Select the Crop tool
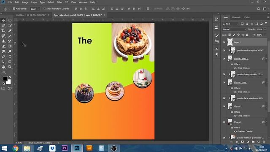 click(x=3, y=31)
